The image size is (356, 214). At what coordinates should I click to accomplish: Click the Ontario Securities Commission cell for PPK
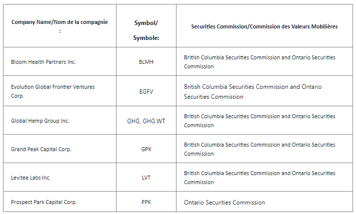224,203
